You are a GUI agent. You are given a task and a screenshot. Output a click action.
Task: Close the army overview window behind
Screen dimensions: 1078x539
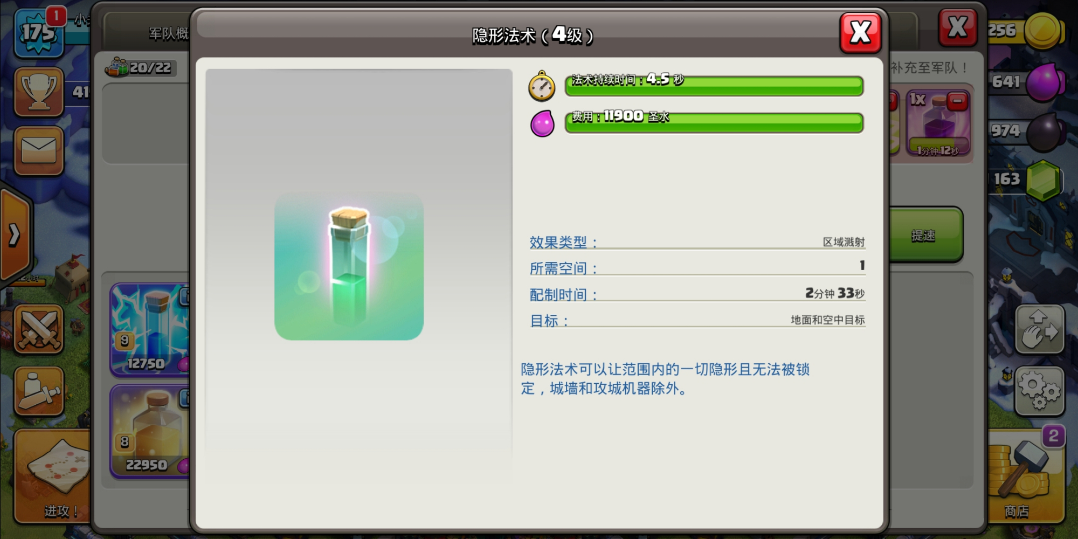[957, 27]
